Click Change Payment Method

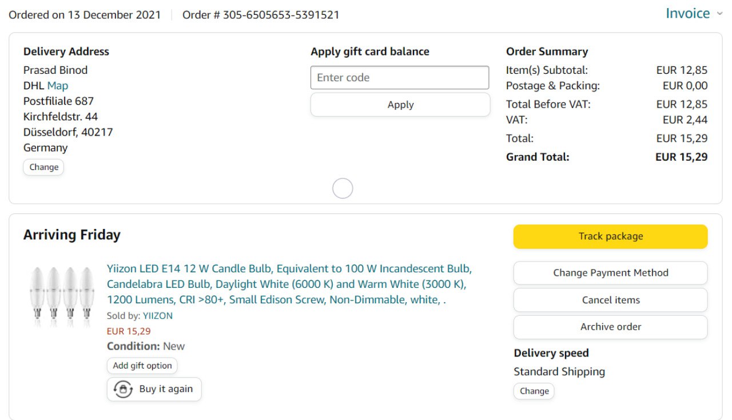coord(610,273)
